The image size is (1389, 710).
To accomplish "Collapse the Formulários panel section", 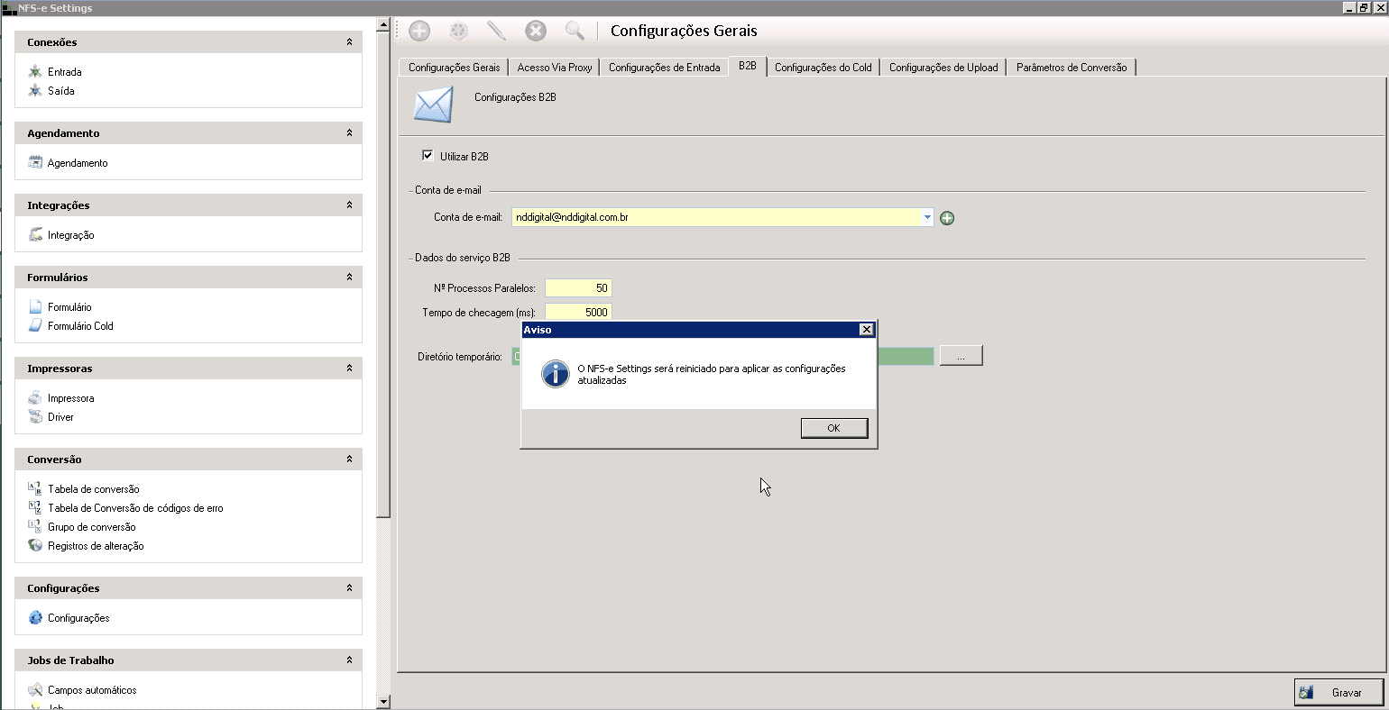I will tap(349, 278).
